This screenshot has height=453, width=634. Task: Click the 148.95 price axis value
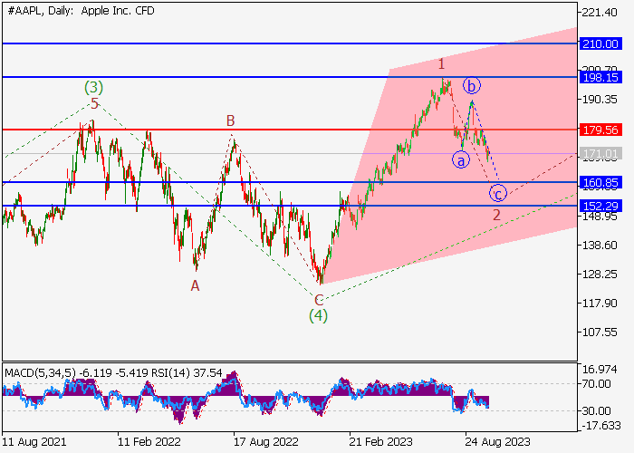[600, 217]
